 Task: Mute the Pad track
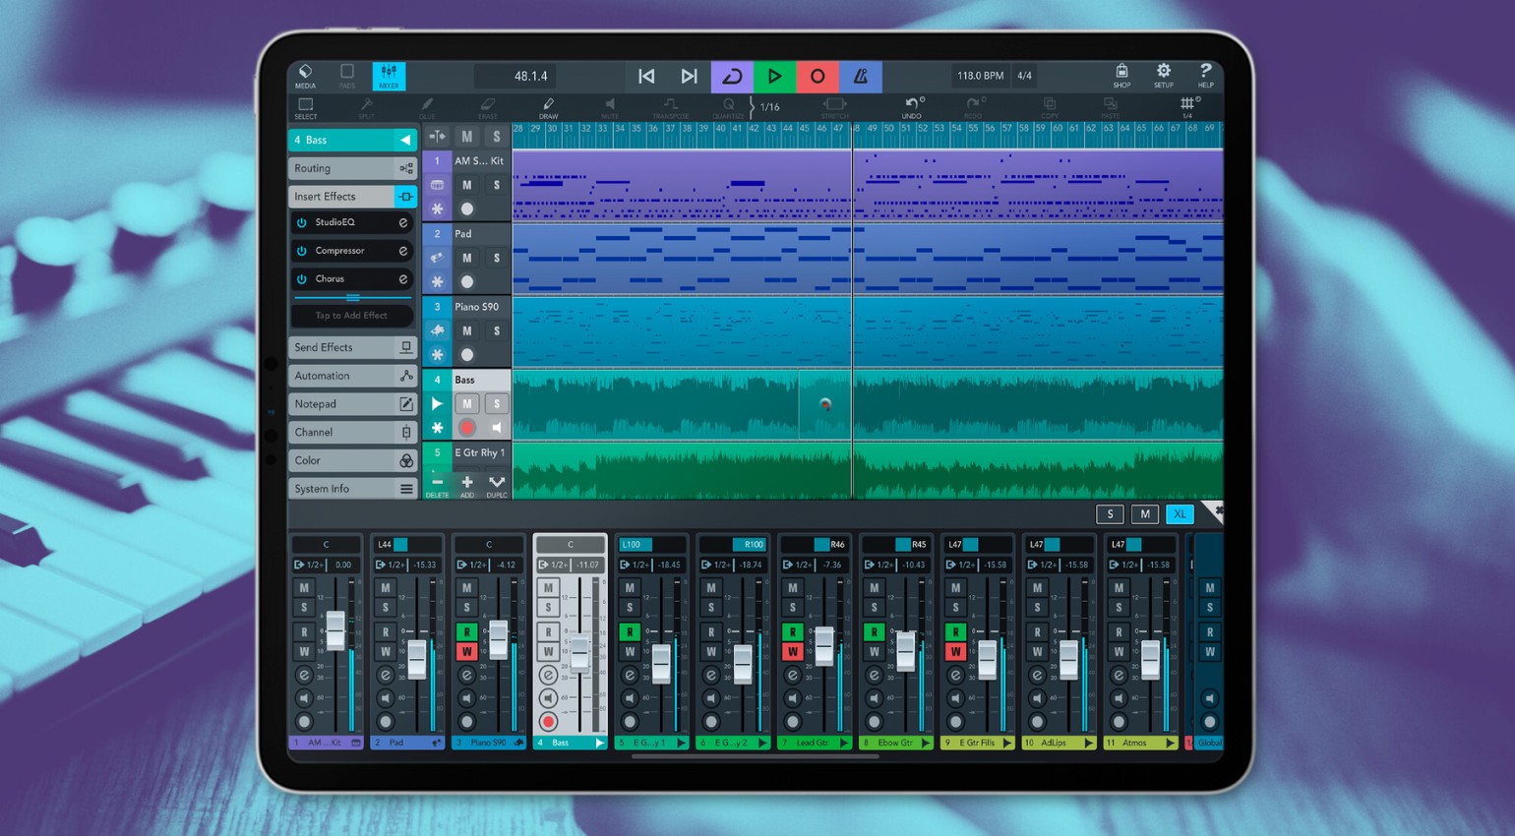tap(466, 258)
